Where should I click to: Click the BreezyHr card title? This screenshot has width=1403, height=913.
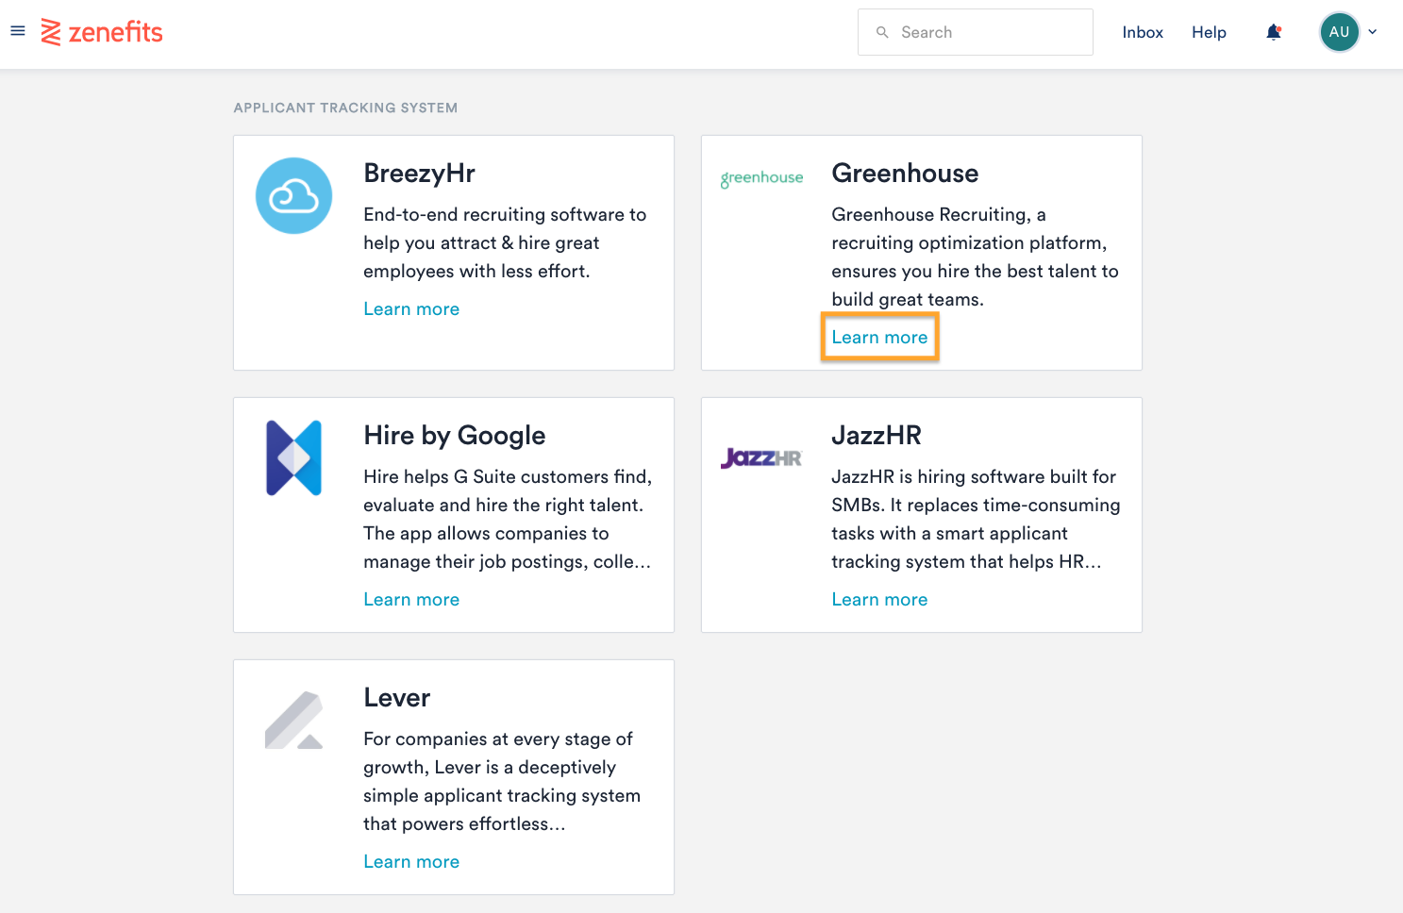[419, 174]
